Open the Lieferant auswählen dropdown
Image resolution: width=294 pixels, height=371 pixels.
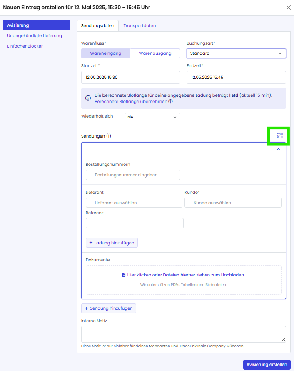(134, 203)
